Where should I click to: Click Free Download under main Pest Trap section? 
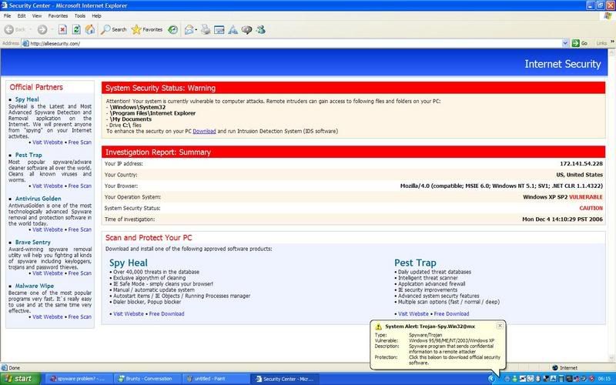coord(451,314)
